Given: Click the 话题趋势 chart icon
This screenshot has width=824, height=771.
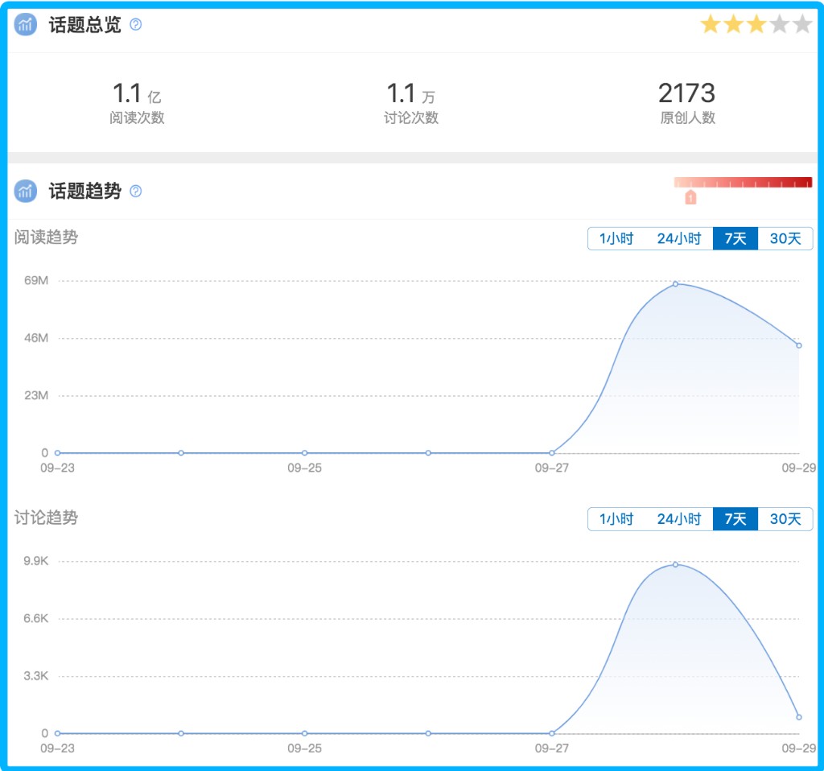Looking at the screenshot, I should 26,191.
